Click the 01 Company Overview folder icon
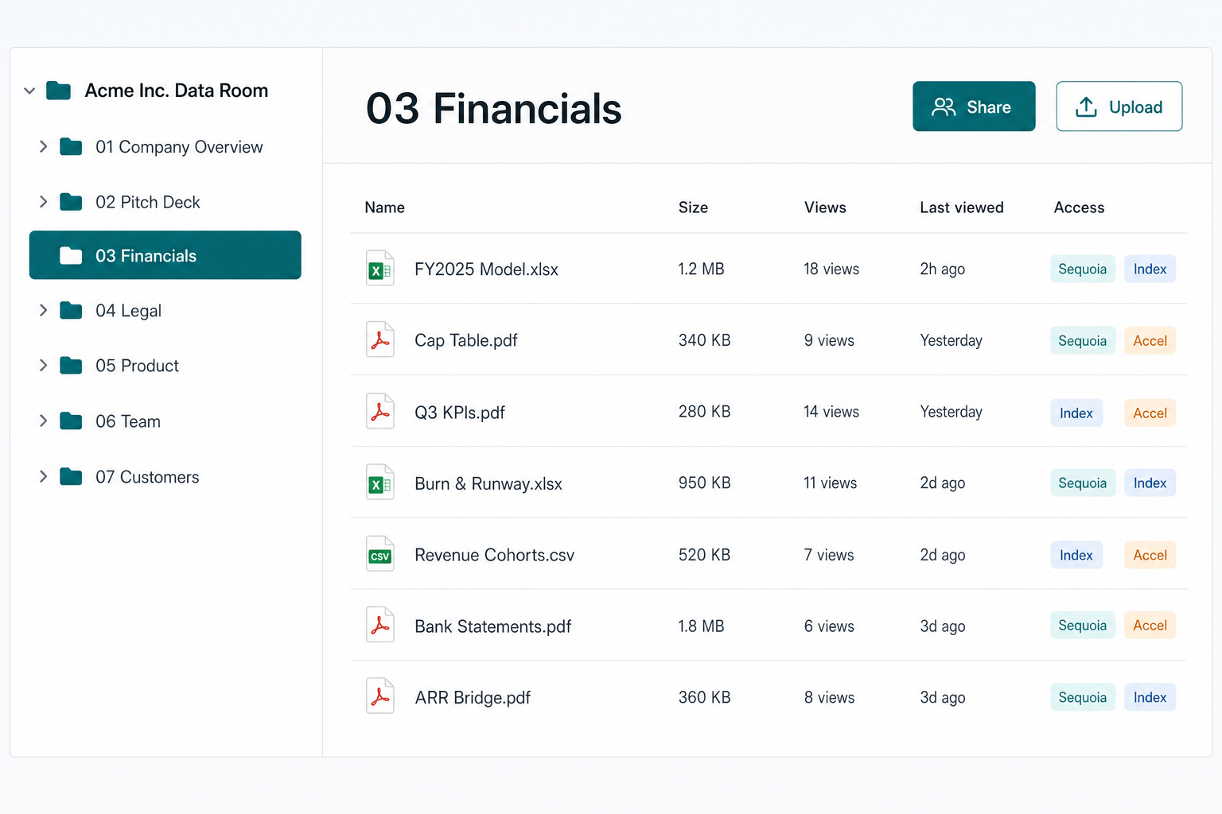Viewport: 1222px width, 814px height. click(x=71, y=147)
